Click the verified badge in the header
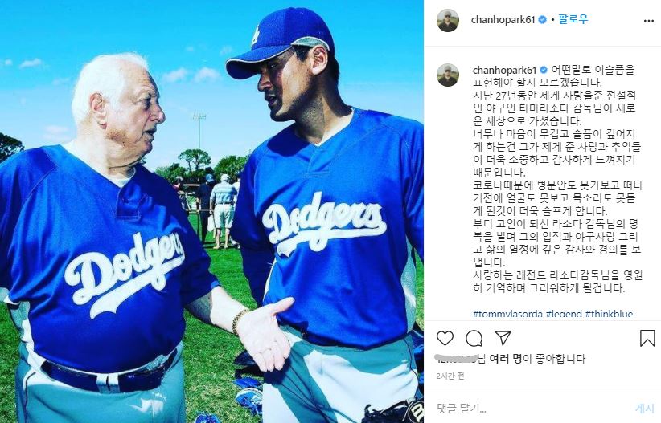 (543, 20)
